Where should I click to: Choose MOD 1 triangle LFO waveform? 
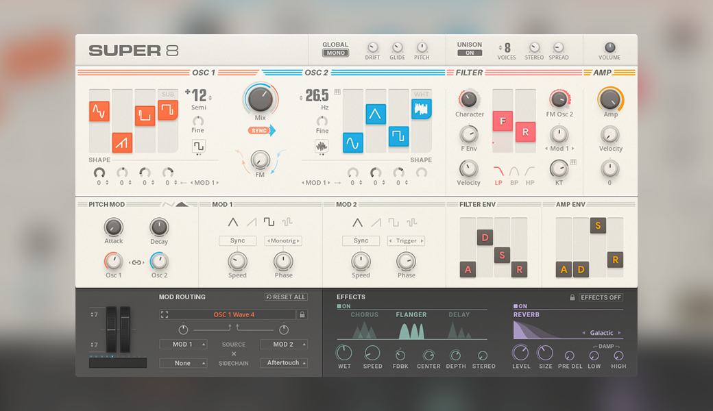233,222
